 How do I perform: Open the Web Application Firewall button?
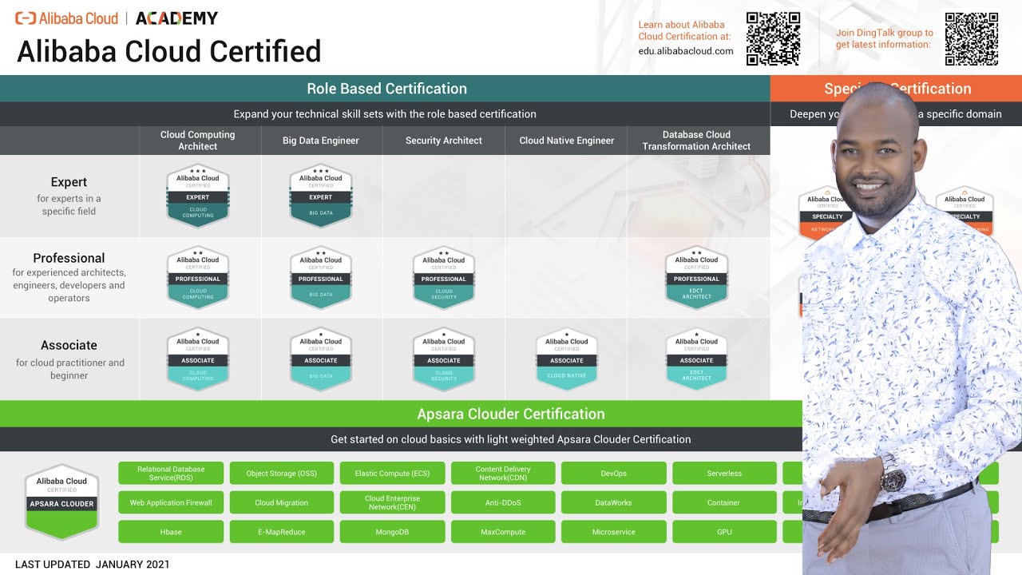(171, 502)
